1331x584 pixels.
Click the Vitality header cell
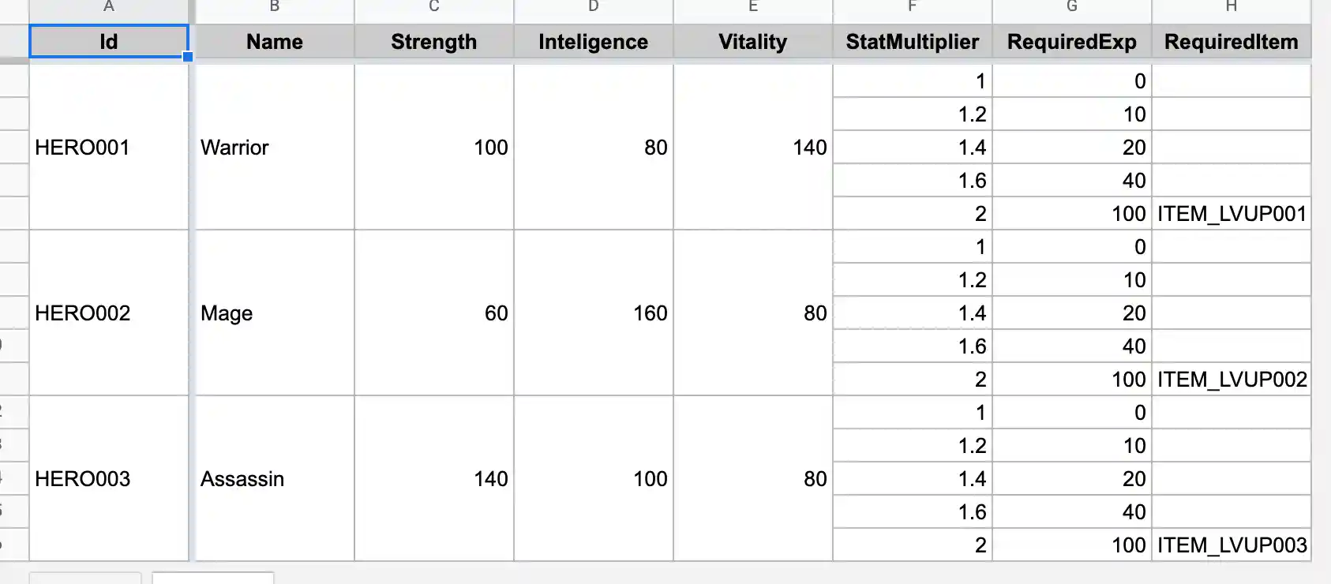tap(752, 42)
